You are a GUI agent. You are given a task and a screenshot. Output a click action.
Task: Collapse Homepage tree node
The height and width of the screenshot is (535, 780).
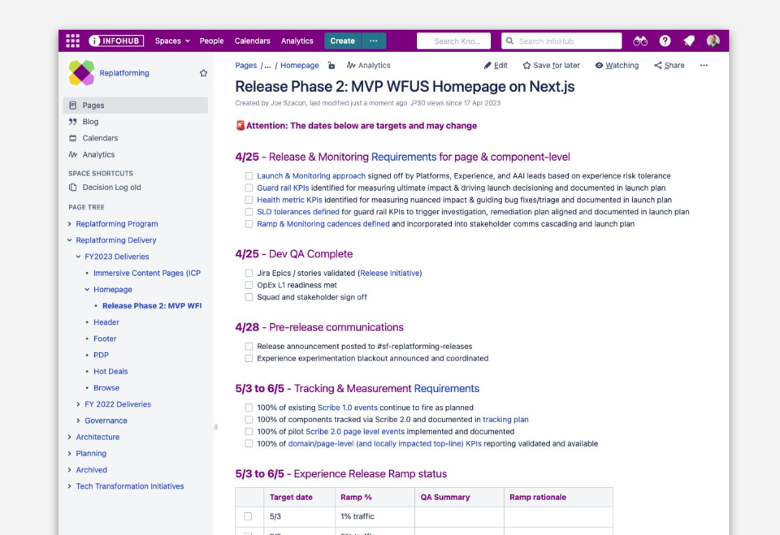pos(87,289)
